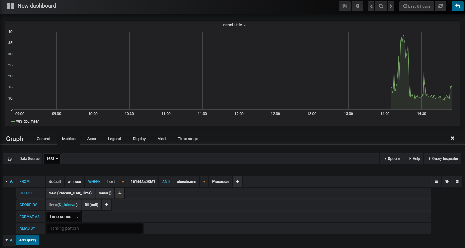Shift time range backward with left arrow
The width and height of the screenshot is (465, 248).
click(371, 6)
